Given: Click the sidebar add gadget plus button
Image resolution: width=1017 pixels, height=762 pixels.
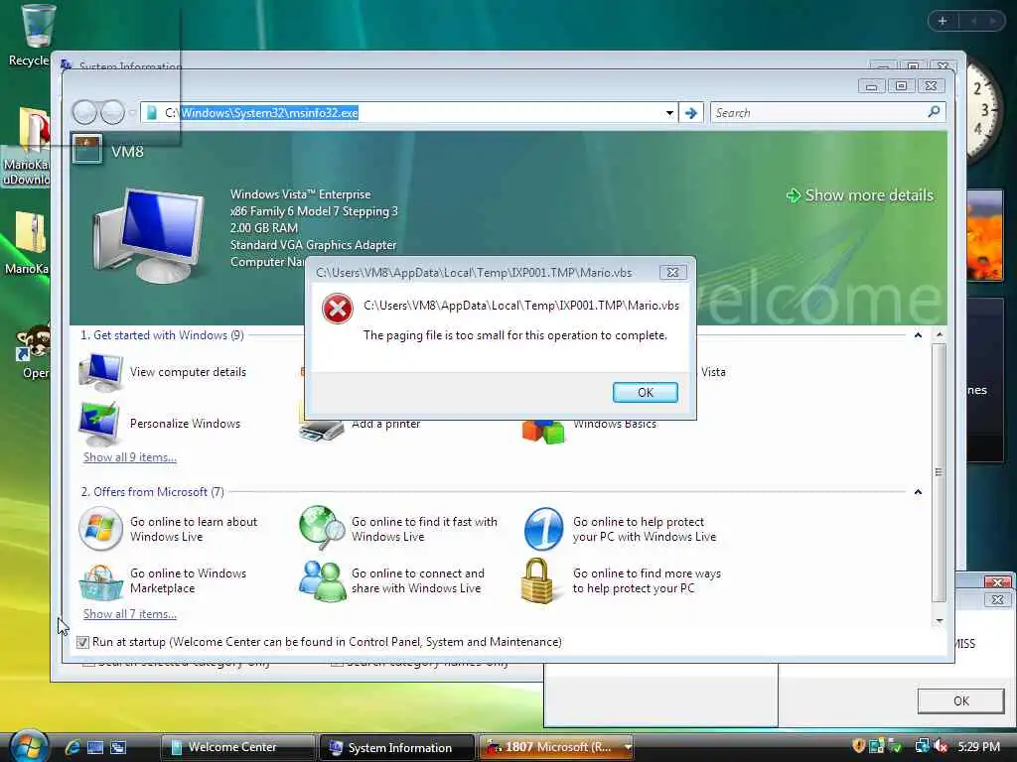Looking at the screenshot, I should 943,21.
